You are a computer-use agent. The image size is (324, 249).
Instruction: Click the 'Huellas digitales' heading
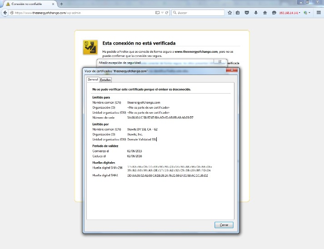104,163
